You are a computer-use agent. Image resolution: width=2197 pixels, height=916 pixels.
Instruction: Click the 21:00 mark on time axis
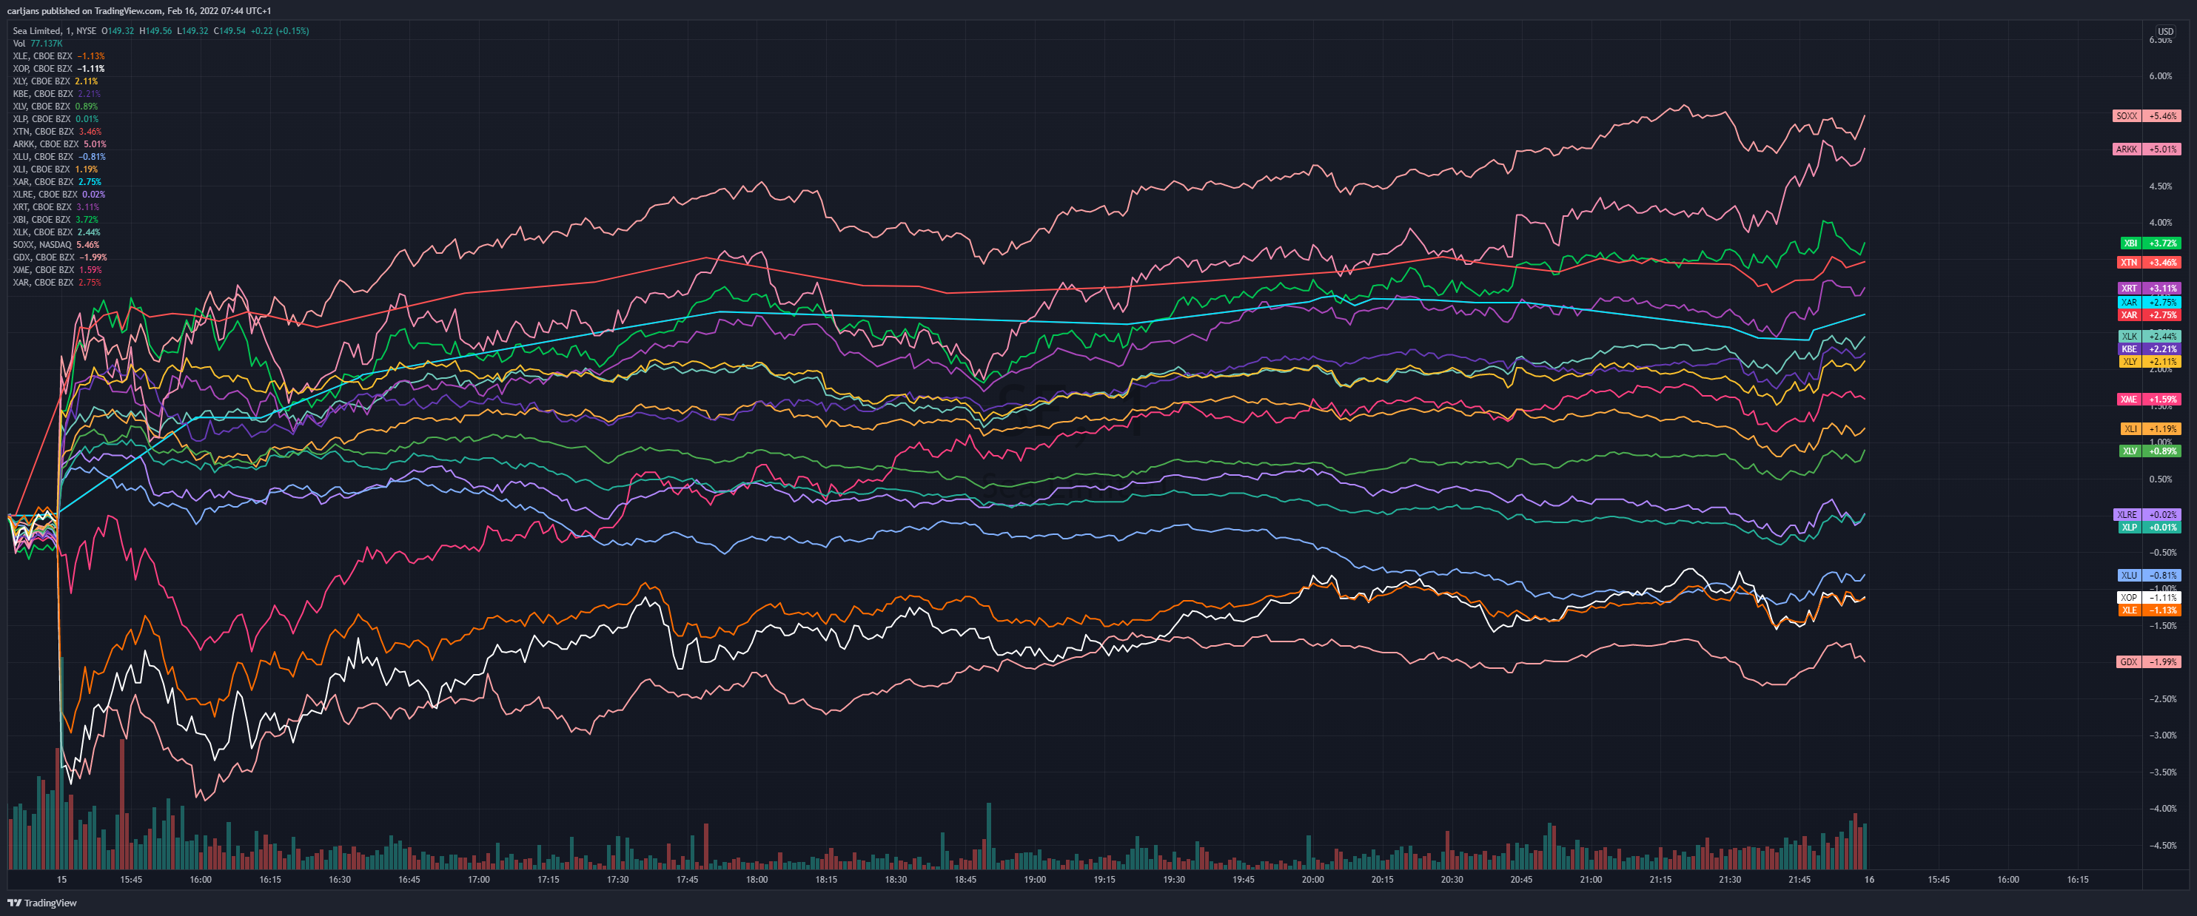(1591, 879)
